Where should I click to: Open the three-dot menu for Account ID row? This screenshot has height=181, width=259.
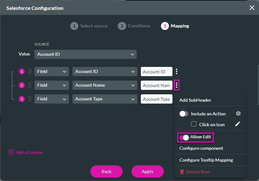(177, 72)
